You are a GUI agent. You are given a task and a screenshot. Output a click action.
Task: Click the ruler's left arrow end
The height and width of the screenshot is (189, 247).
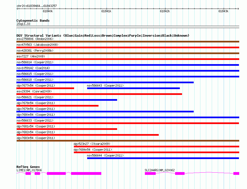click(17, 9)
